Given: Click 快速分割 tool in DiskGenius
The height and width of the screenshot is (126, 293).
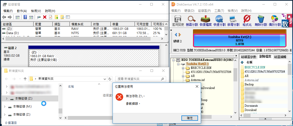Looking at the screenshot, I should pyautogui.click(x=220, y=21).
